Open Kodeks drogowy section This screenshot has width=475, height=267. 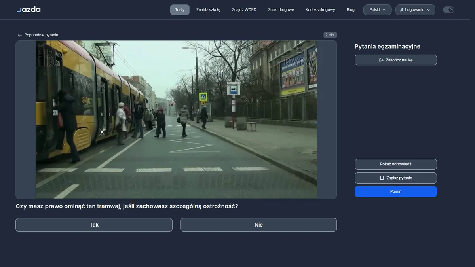click(x=320, y=10)
